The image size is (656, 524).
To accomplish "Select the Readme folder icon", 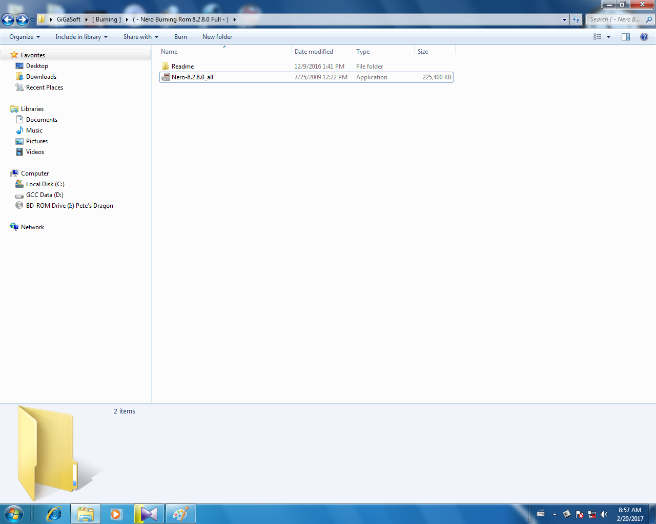I will 165,67.
